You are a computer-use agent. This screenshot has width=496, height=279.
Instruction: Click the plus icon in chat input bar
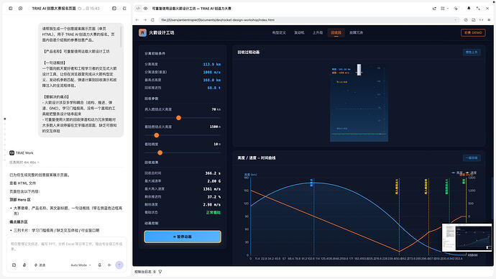[x=109, y=265]
